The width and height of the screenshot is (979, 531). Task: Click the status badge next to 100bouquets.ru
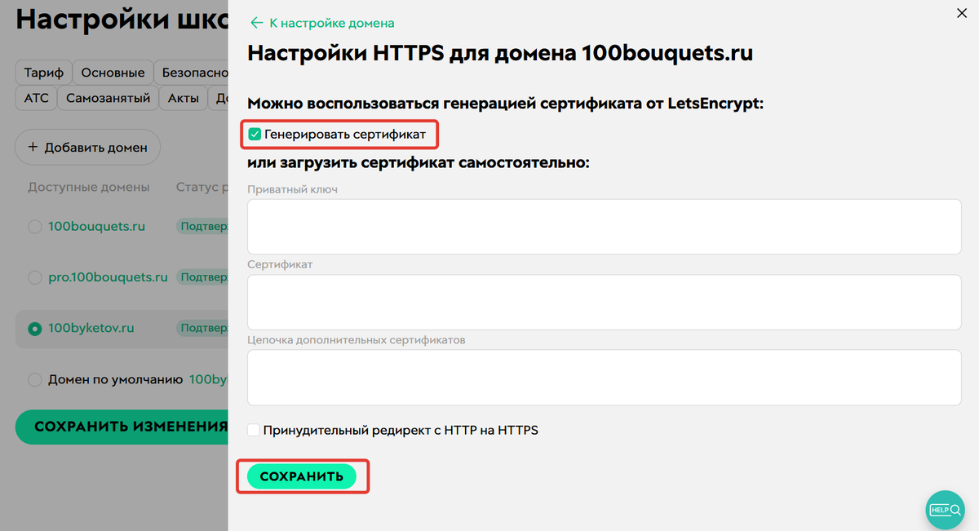pyautogui.click(x=202, y=226)
